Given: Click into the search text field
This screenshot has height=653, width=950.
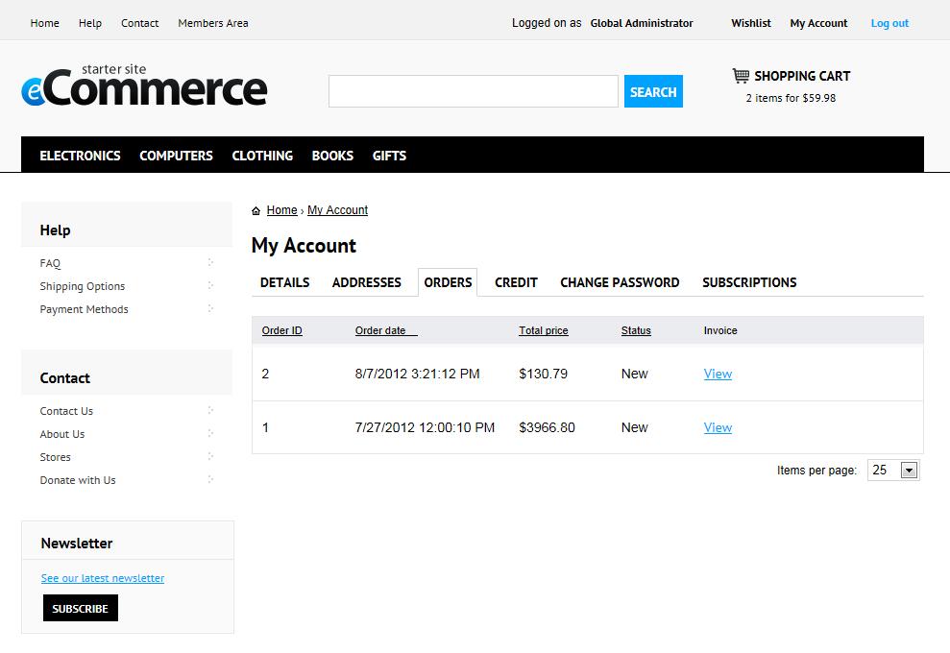Looking at the screenshot, I should coord(474,91).
